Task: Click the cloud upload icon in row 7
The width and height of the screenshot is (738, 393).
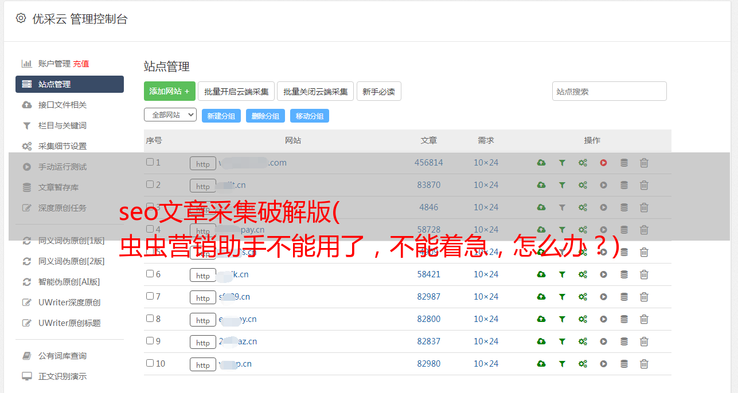Action: [x=541, y=297]
